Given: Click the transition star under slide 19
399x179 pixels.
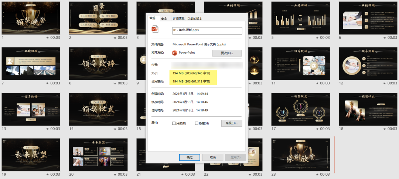Looking at the screenshot, I should (x=48, y=175).
